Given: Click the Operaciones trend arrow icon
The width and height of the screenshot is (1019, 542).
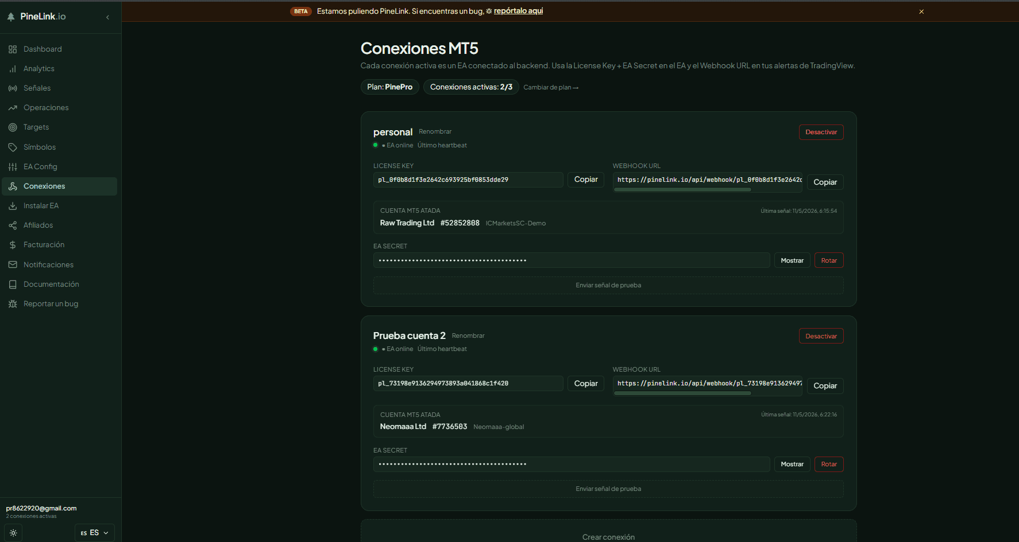Looking at the screenshot, I should pos(13,108).
